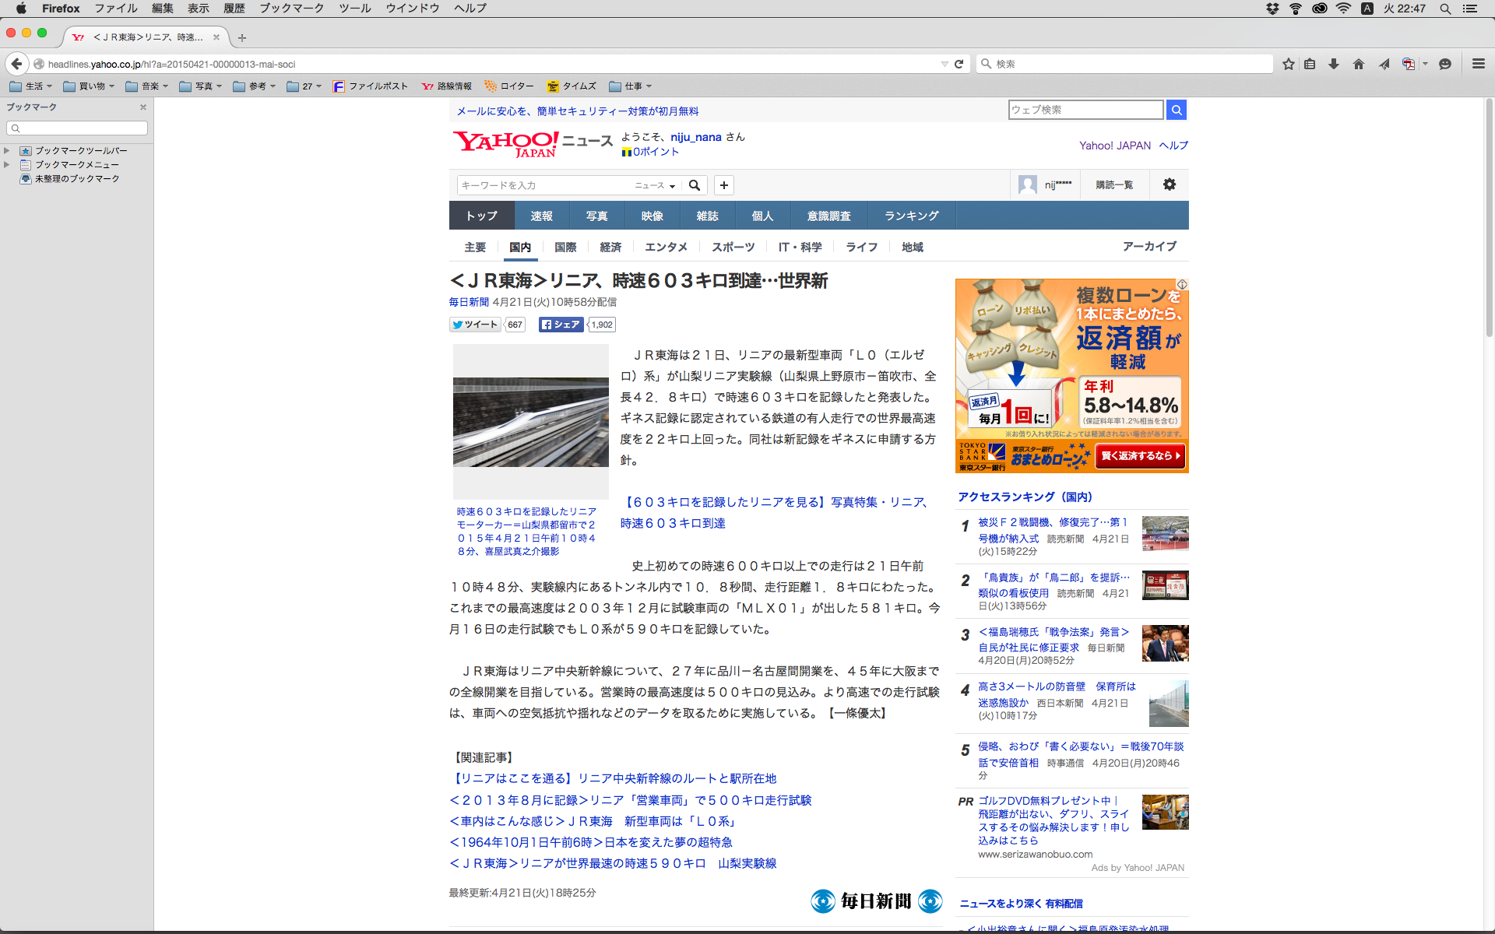Viewport: 1495px width, 934px height.
Task: Open the ニュース search scope dropdown
Action: [x=655, y=185]
